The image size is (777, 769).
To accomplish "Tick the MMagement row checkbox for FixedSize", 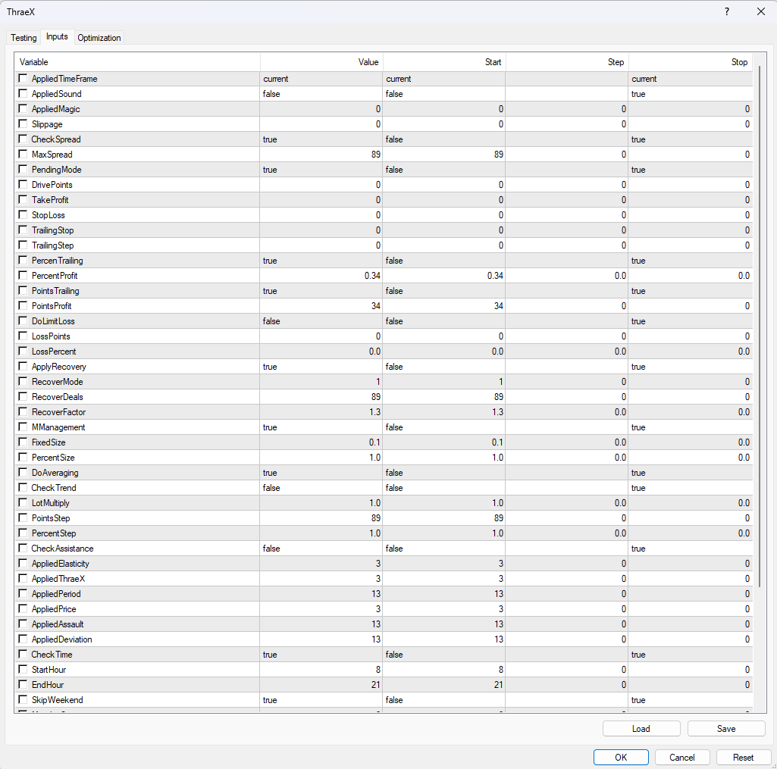I will pyautogui.click(x=22, y=442).
